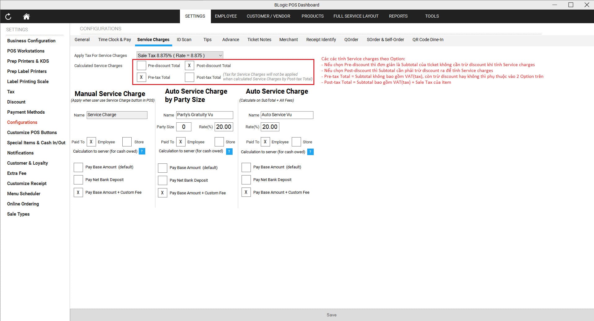This screenshot has height=321, width=594.
Task: Open the PRODUCTS top menu
Action: 312,16
